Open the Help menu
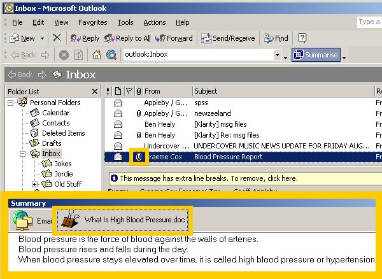Screen dimensions: 382x279 [x=183, y=22]
